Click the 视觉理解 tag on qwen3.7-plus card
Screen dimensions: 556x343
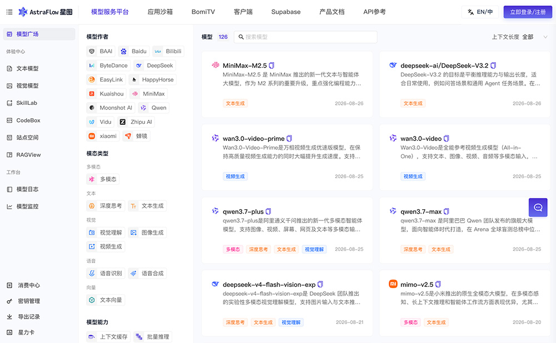[314, 249]
